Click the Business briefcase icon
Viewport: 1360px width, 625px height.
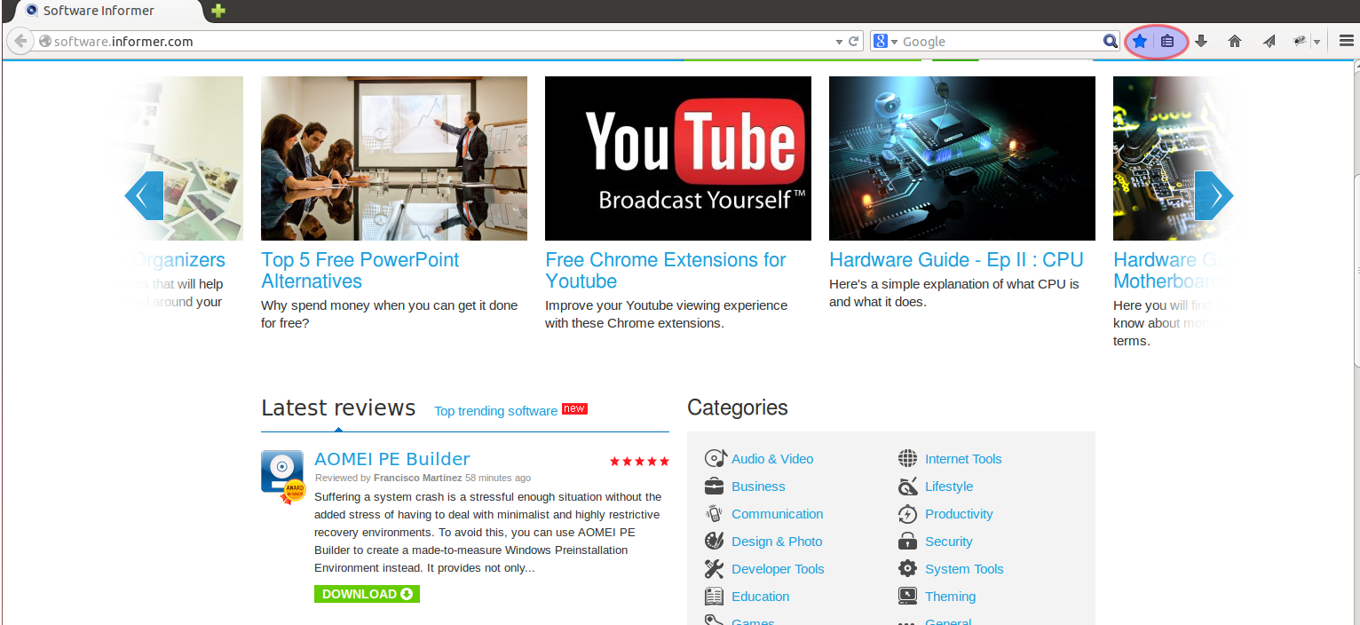pos(714,486)
